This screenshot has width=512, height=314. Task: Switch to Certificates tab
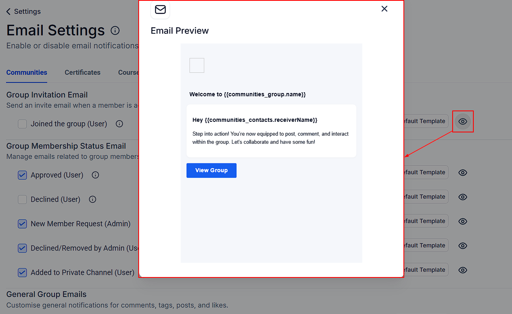coord(83,72)
